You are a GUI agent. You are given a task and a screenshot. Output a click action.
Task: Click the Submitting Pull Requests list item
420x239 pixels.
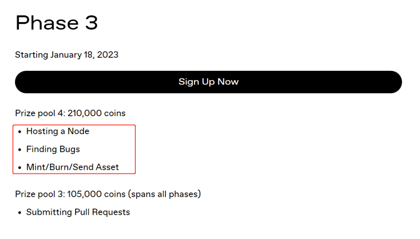(78, 212)
